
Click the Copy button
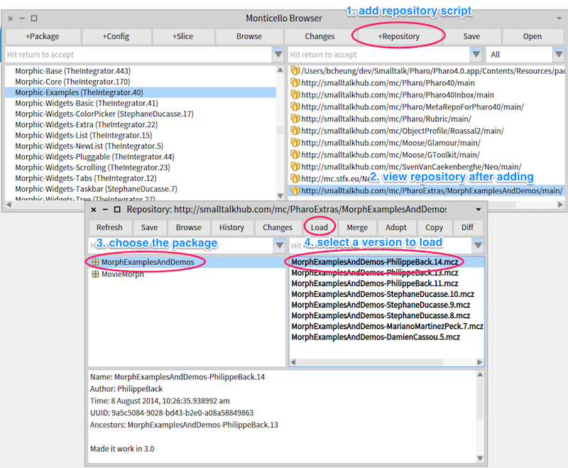pyautogui.click(x=434, y=227)
